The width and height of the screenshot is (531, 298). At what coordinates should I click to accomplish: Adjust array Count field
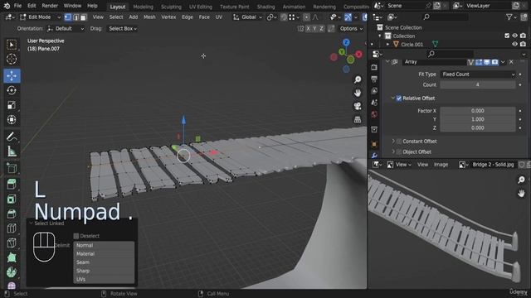tap(478, 84)
